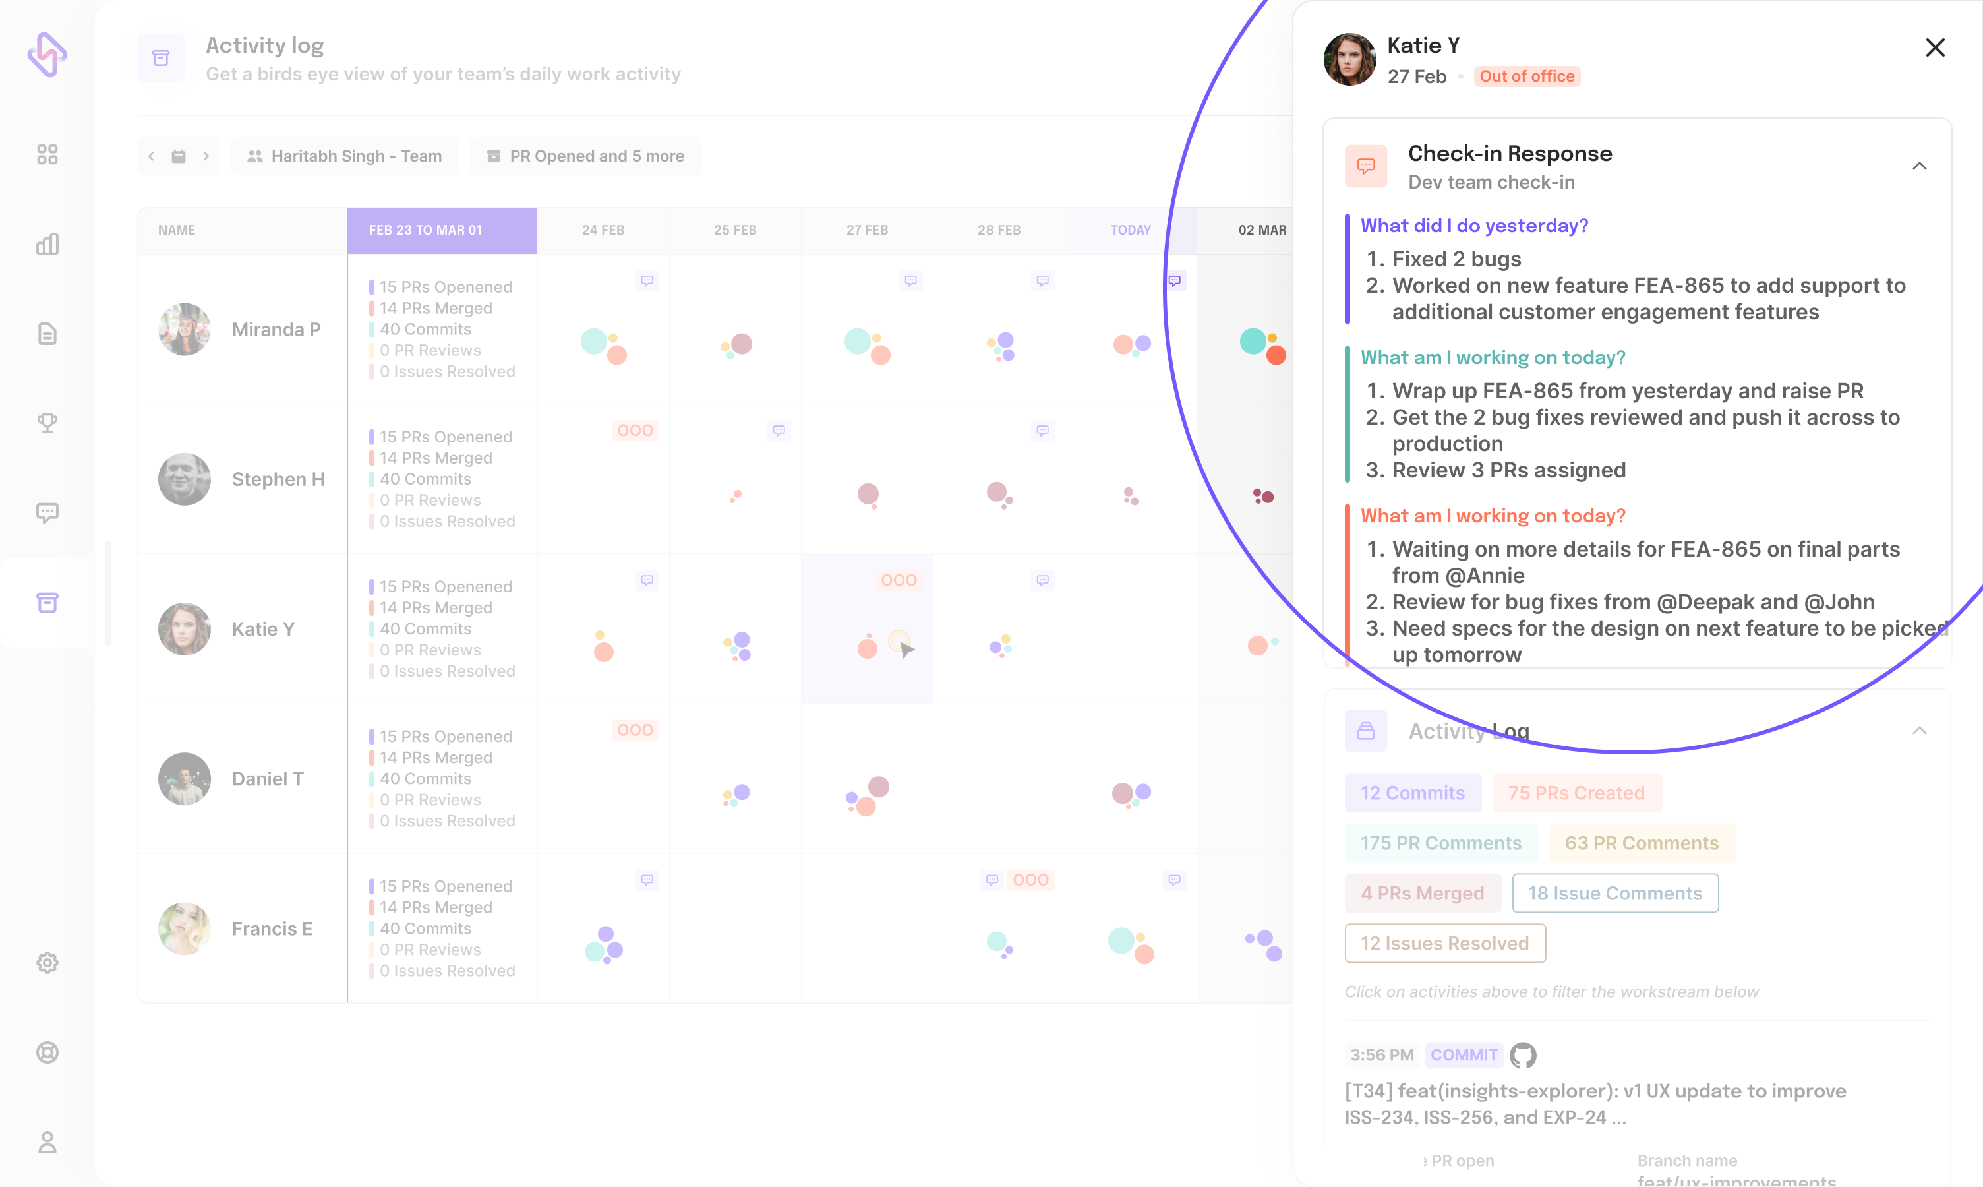1983x1187 pixels.
Task: Open the document reports sidebar icon
Action: [x=47, y=334]
